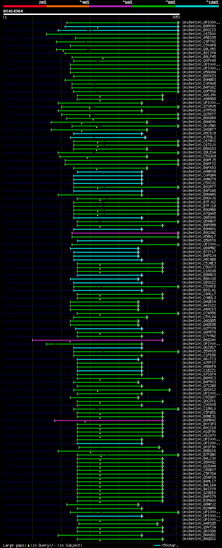The image size is (222, 548).
Task: Select the UniRef100_Q259T7 label
Action: point(199,114)
